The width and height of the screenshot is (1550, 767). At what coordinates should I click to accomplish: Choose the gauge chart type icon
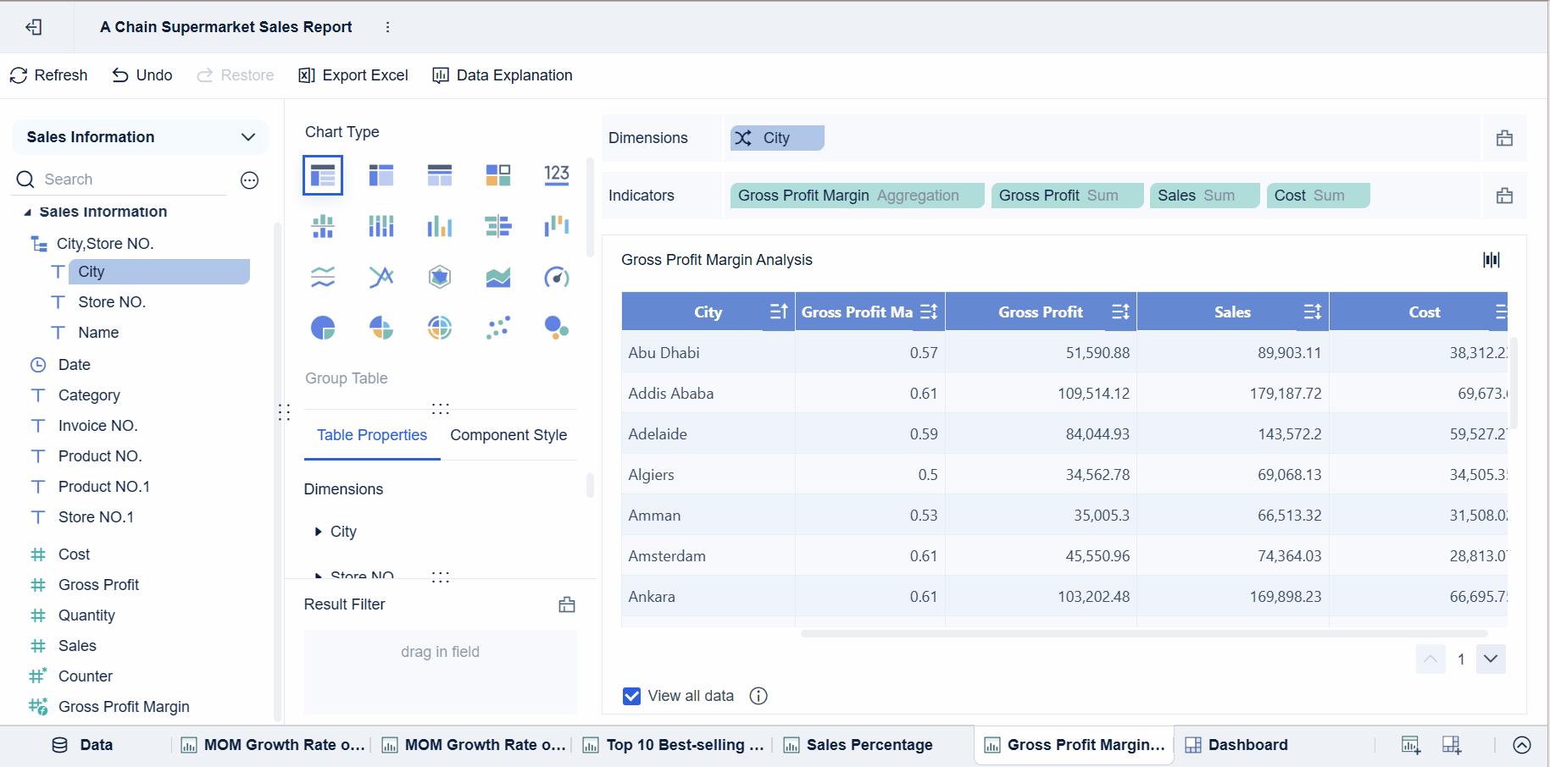[556, 277]
